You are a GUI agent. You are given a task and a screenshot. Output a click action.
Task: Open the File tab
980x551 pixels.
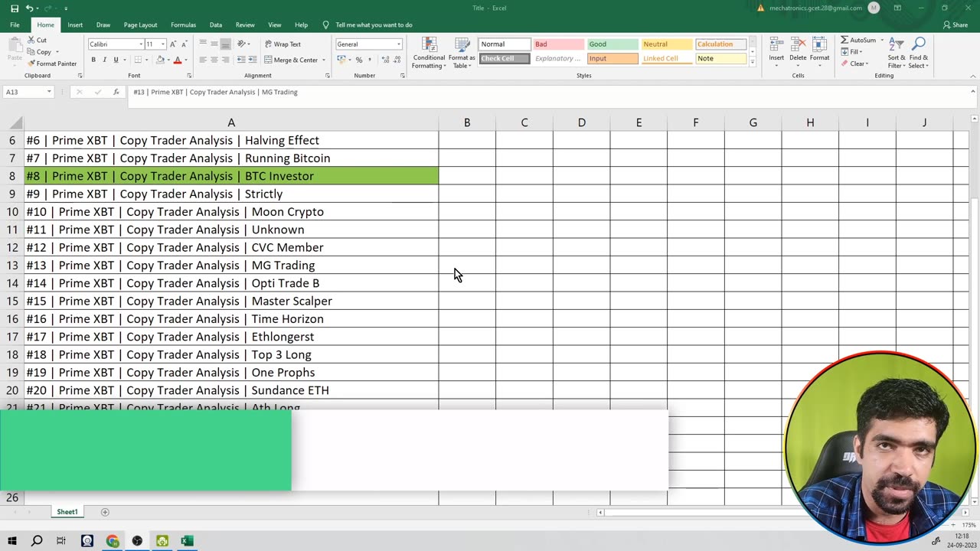point(15,24)
